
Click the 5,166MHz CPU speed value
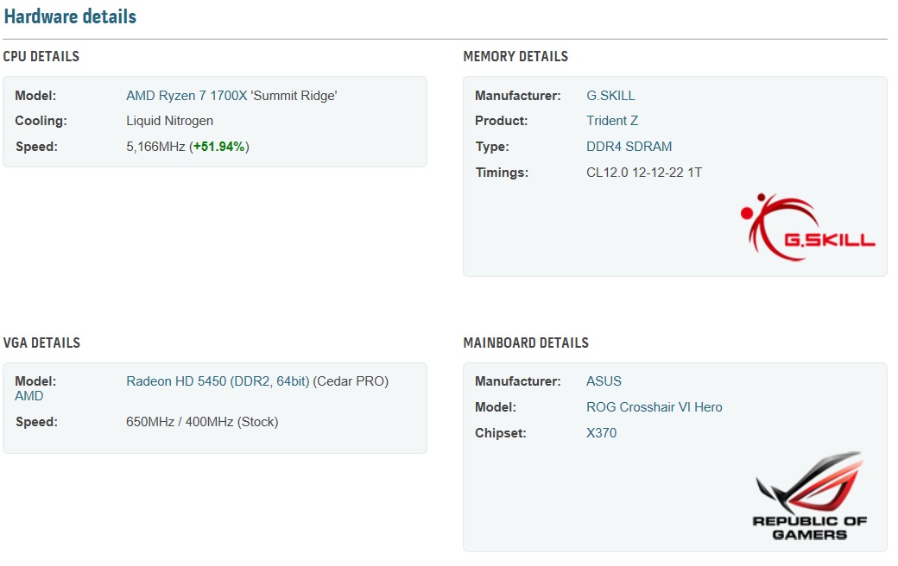click(x=155, y=147)
